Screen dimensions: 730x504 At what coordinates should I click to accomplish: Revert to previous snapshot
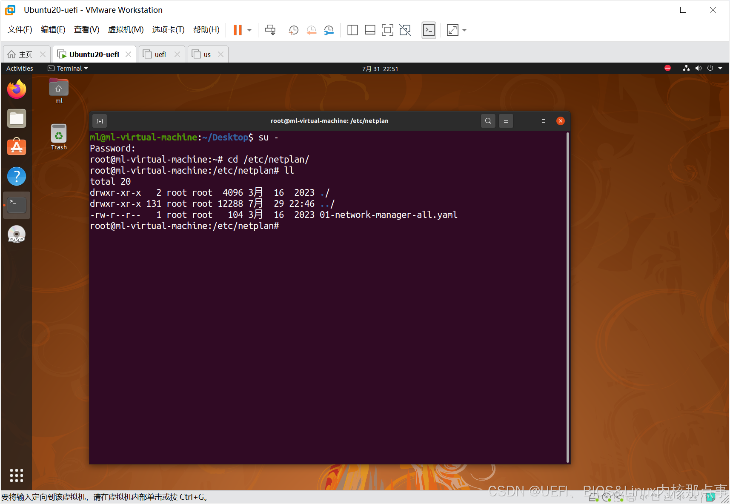click(x=311, y=30)
